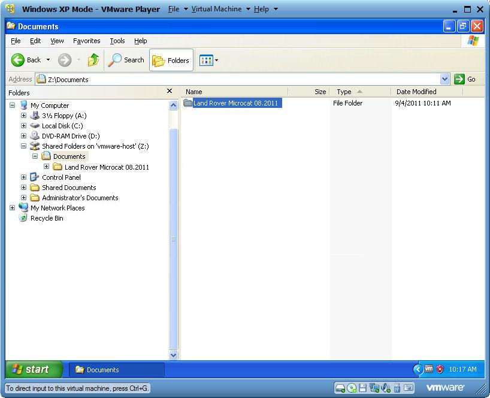
Task: Collapse the Documents folder tree node
Action: click(x=35, y=156)
